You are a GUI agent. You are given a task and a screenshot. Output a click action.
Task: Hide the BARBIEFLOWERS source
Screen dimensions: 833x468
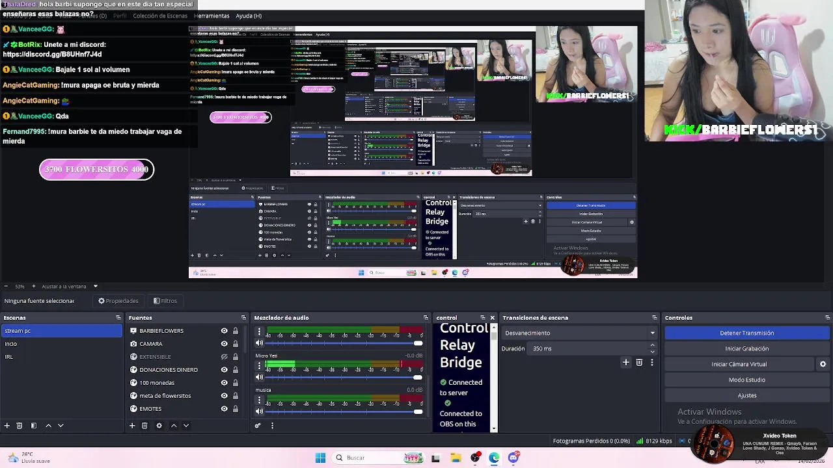[225, 331]
